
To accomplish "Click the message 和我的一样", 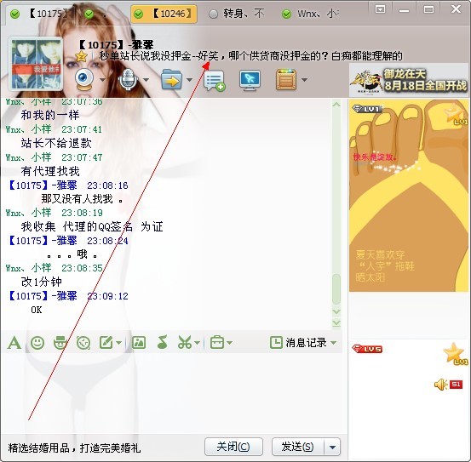I will coord(50,115).
